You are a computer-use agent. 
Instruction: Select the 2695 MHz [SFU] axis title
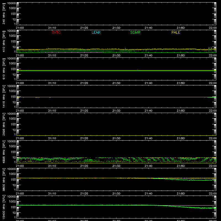coord(4,124)
